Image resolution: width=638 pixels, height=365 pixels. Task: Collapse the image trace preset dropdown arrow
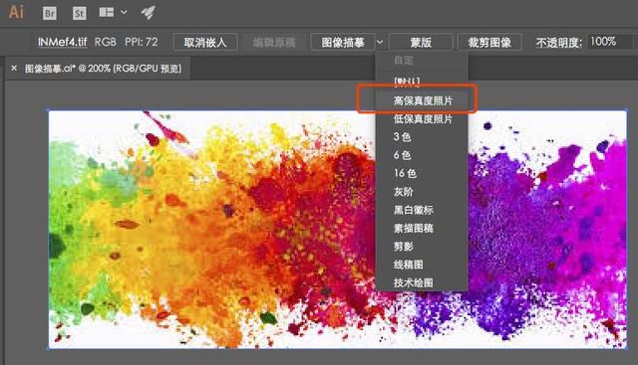(380, 42)
